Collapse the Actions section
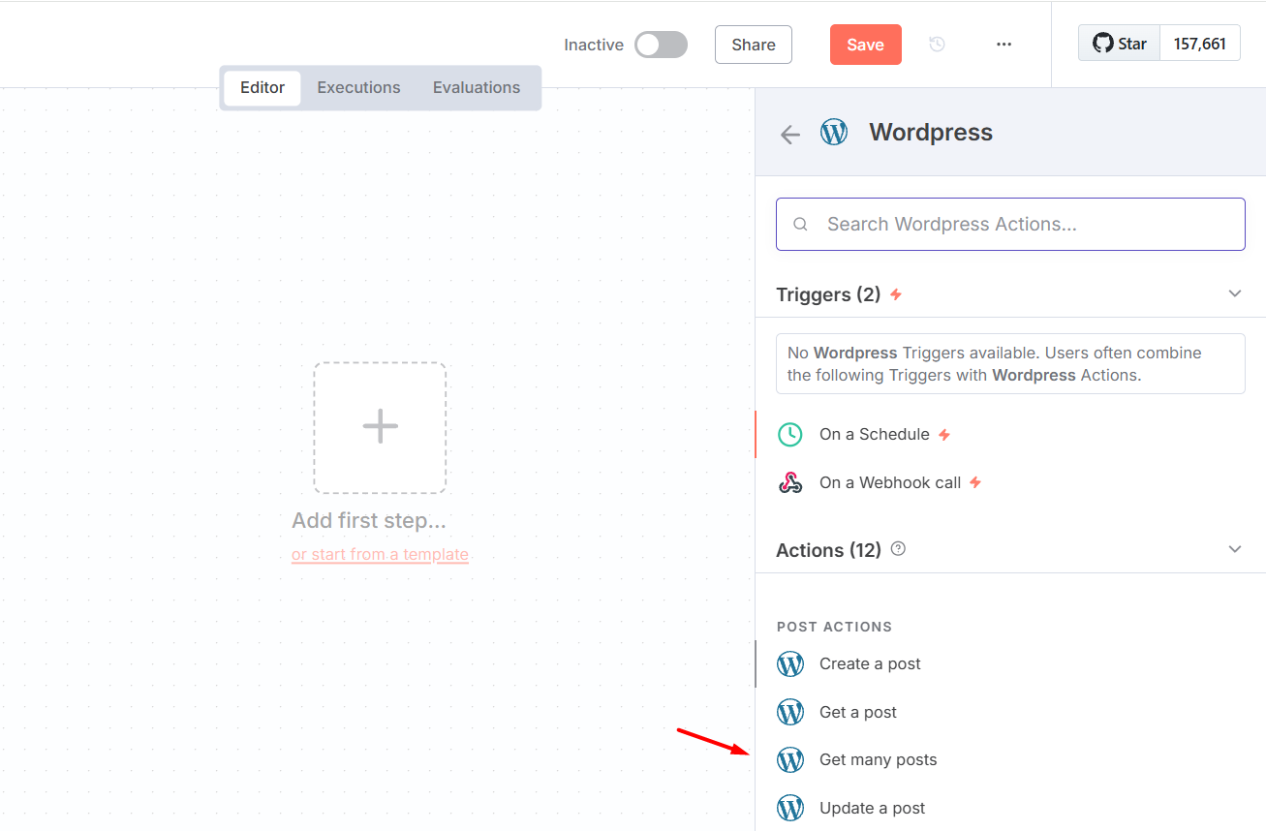The image size is (1266, 831). pyautogui.click(x=1234, y=548)
